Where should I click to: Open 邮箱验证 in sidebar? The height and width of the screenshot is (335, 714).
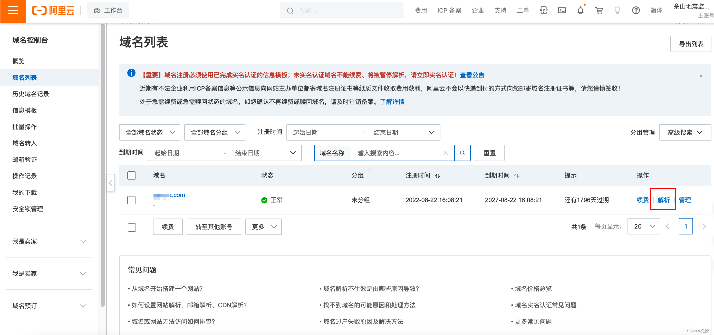[25, 160]
